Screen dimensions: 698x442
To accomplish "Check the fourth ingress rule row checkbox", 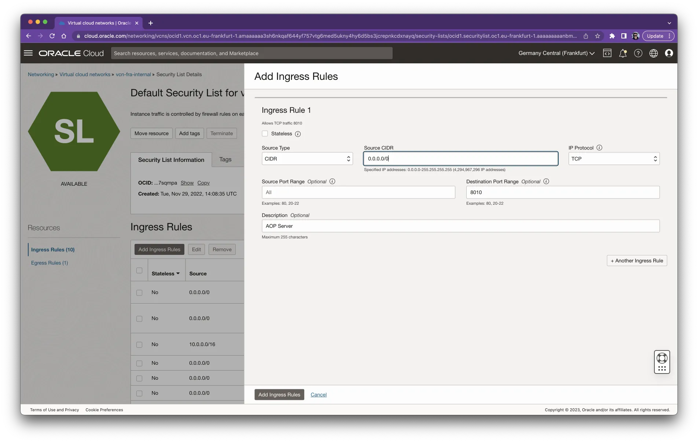I will pos(139,363).
